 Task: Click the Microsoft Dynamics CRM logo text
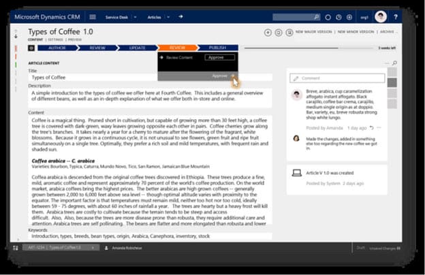point(48,17)
